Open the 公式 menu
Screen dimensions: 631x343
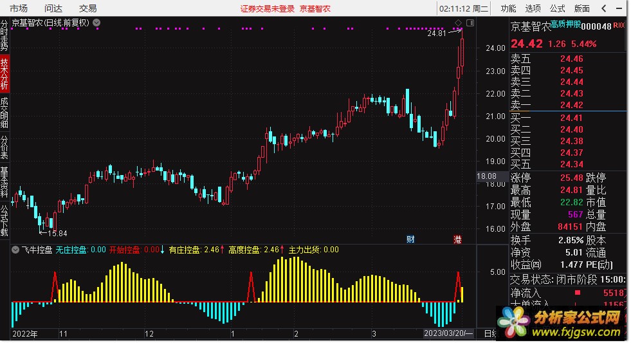(558, 8)
